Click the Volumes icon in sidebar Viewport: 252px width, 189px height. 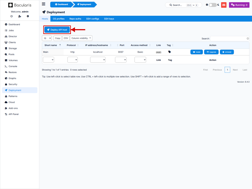pos(6,60)
